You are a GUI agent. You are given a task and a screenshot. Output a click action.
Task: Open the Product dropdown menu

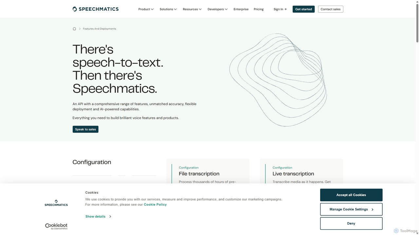click(146, 9)
